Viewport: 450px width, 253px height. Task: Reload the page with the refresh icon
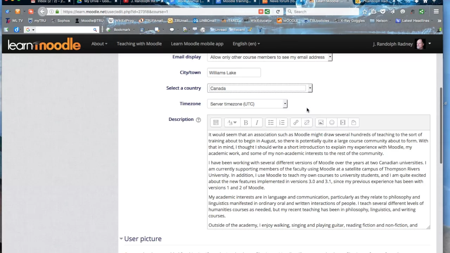tap(278, 12)
